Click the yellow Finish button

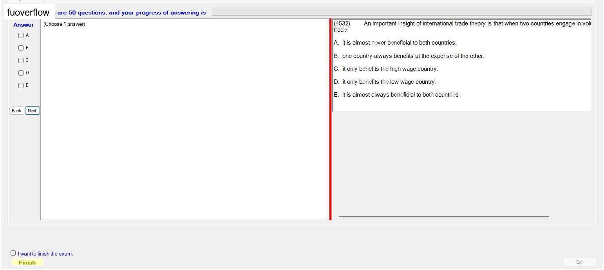click(x=27, y=263)
